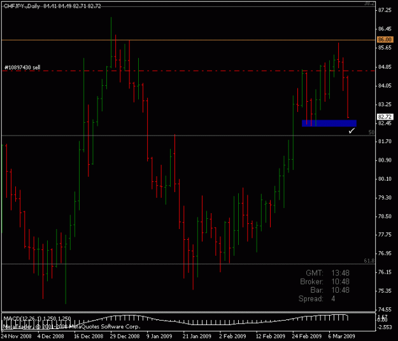Click the Spread value 4
Screen dimensions: 398x341
click(x=333, y=298)
